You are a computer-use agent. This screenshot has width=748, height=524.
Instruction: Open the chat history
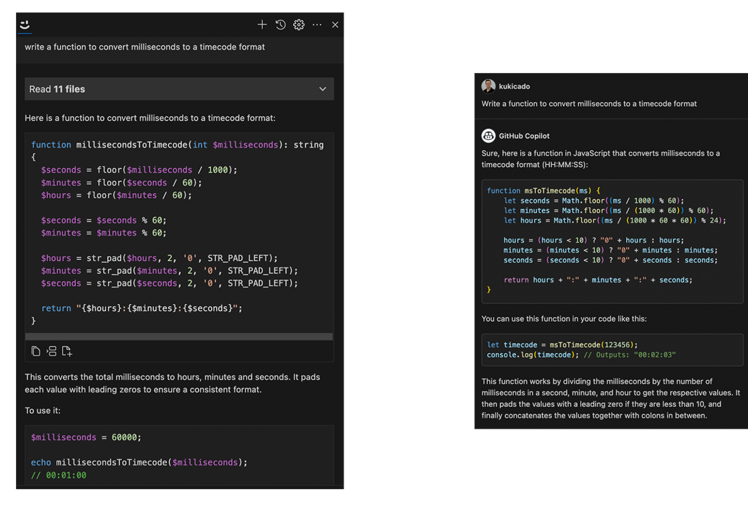click(280, 25)
